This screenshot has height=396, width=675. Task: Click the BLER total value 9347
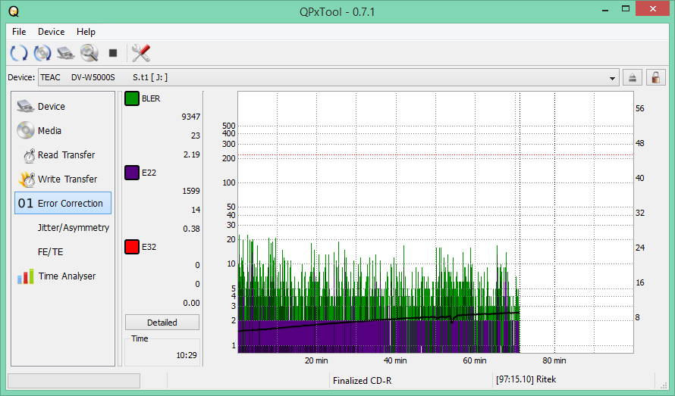point(190,117)
